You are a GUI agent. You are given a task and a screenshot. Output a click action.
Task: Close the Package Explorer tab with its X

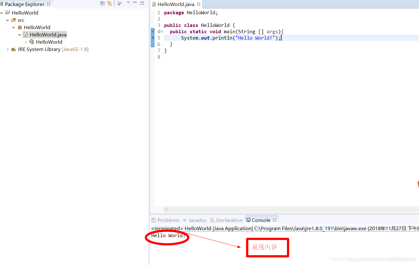(x=48, y=4)
